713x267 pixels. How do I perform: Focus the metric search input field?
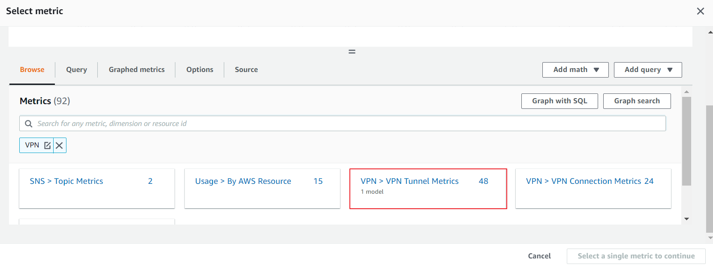(x=343, y=123)
